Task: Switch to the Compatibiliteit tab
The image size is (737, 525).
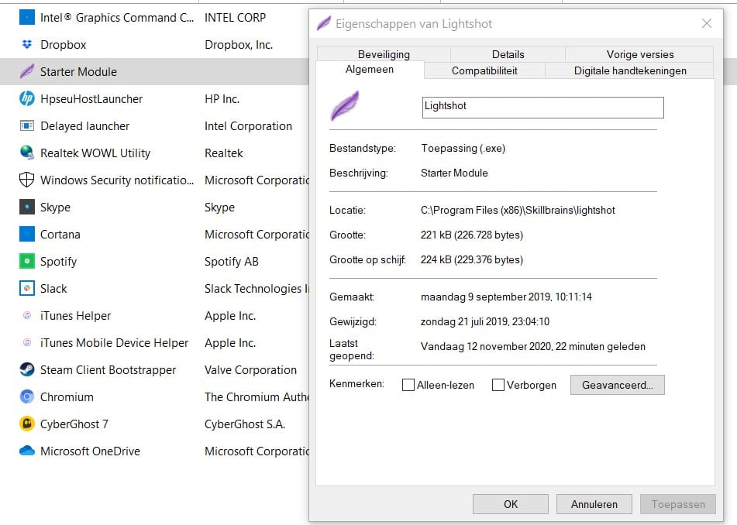Action: tap(484, 70)
